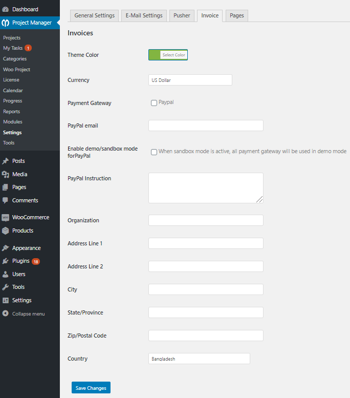Click the Media library icon
This screenshot has height=398, width=350.
click(x=5, y=174)
